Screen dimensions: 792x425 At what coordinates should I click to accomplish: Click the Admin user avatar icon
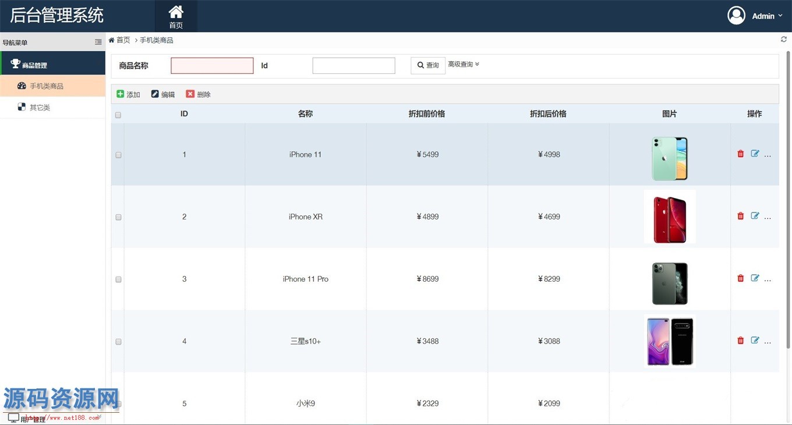(x=736, y=16)
